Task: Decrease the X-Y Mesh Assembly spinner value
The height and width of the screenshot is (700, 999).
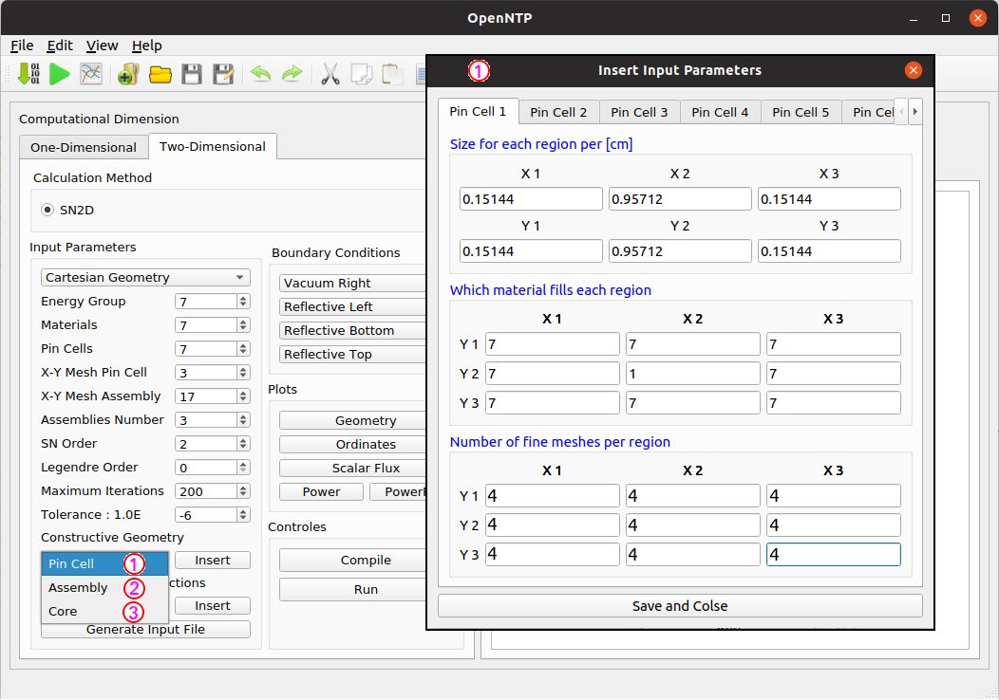Action: 243,399
